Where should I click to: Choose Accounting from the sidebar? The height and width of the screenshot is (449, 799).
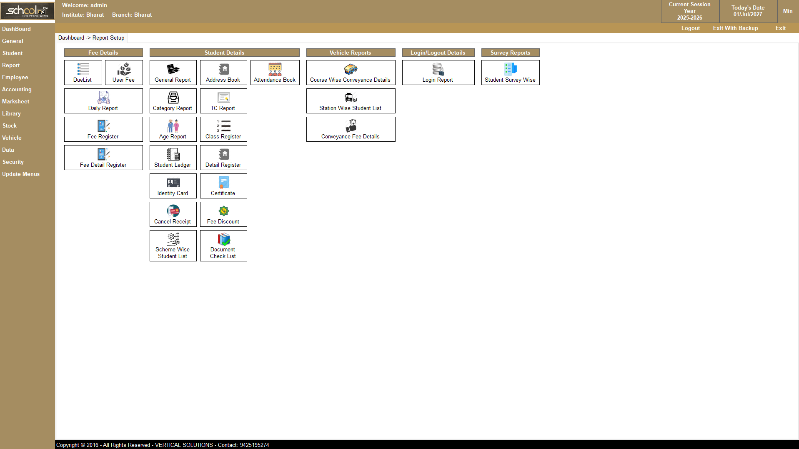point(17,89)
